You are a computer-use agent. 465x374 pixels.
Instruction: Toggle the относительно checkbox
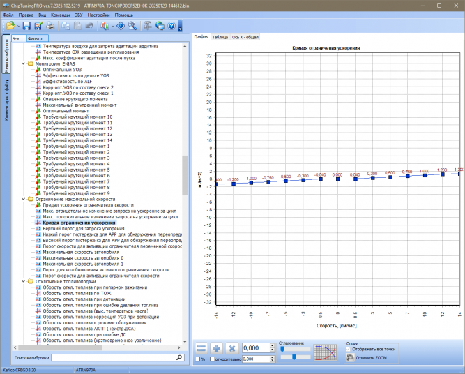pos(213,359)
